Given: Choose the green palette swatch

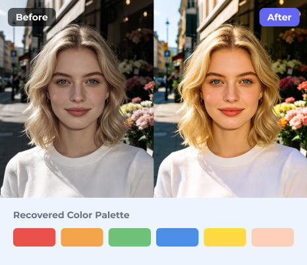Looking at the screenshot, I should click(130, 237).
